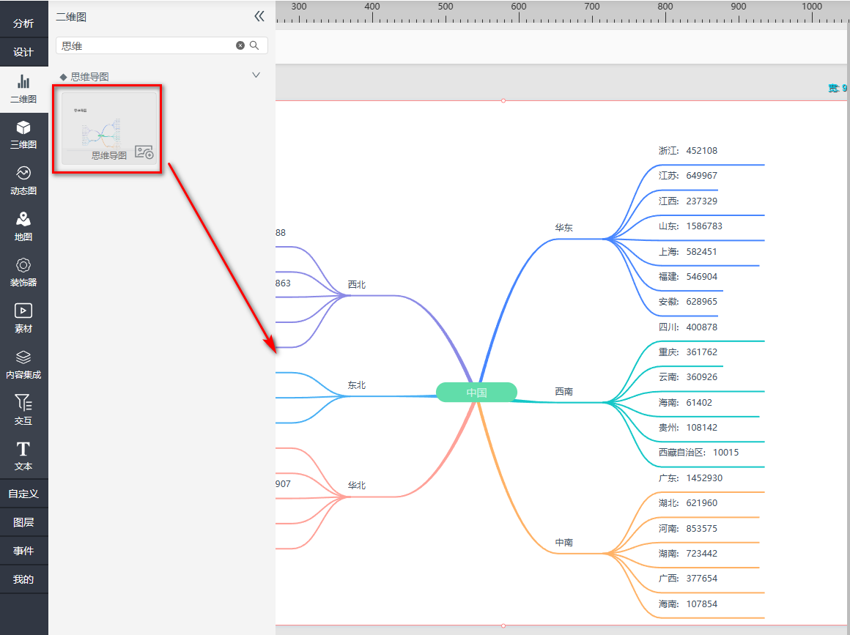Open the 事件 section
This screenshot has height=635, width=850.
click(23, 551)
